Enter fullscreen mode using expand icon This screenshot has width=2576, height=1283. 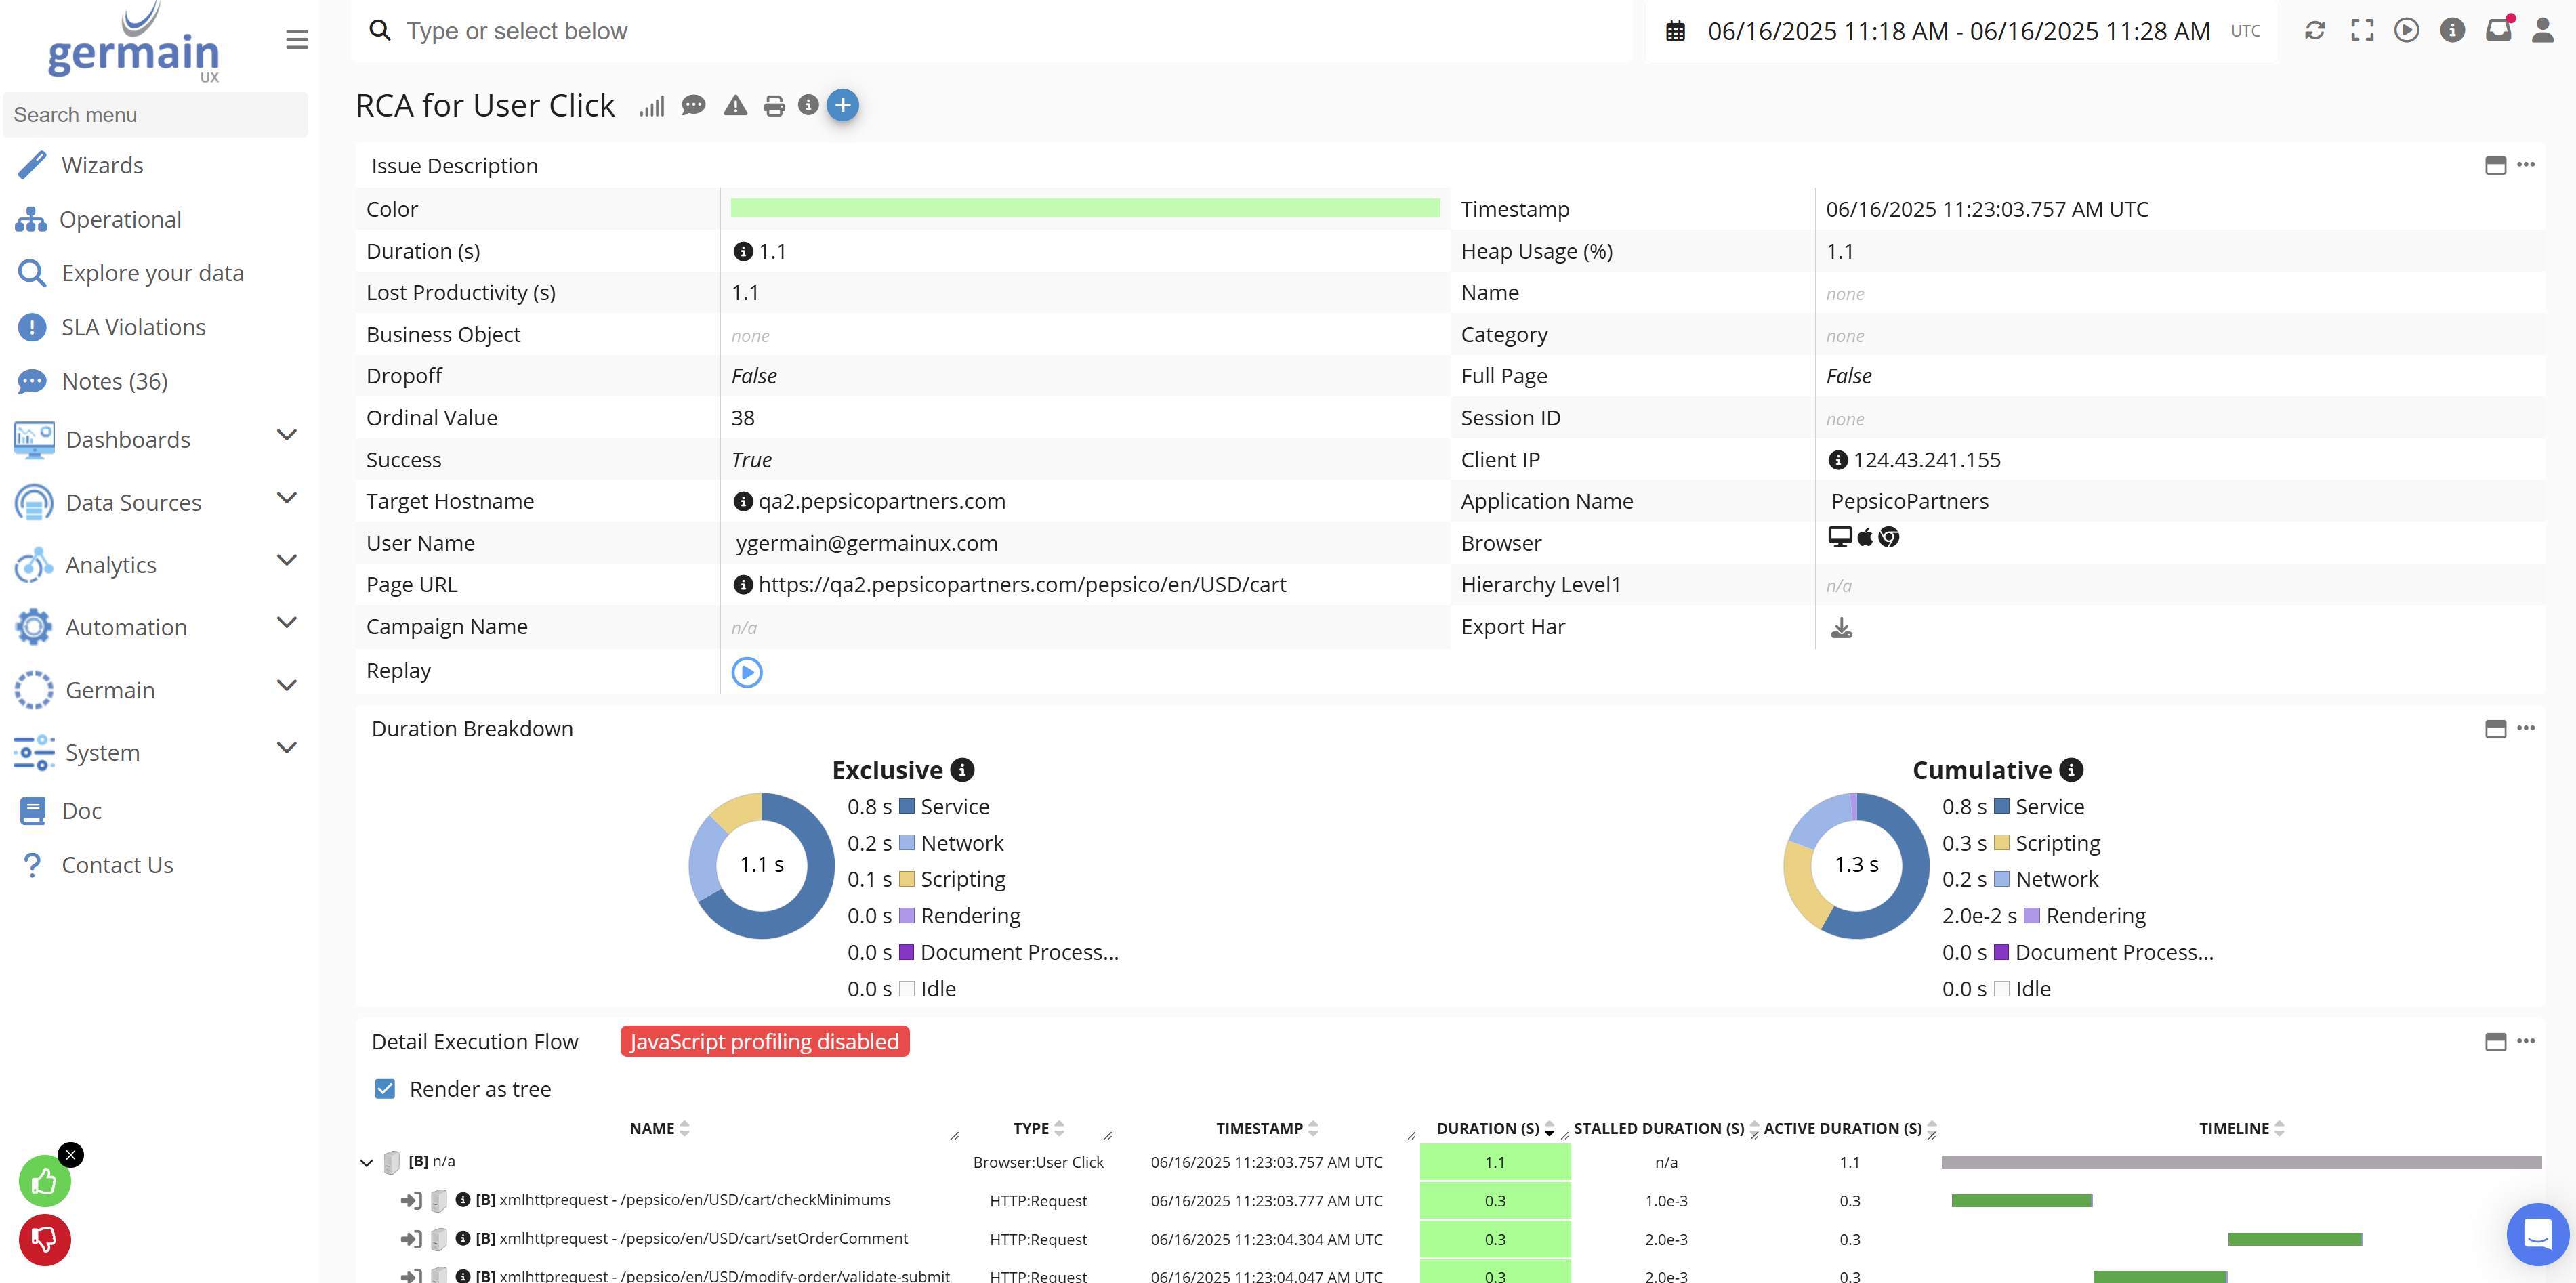pyautogui.click(x=2362, y=31)
